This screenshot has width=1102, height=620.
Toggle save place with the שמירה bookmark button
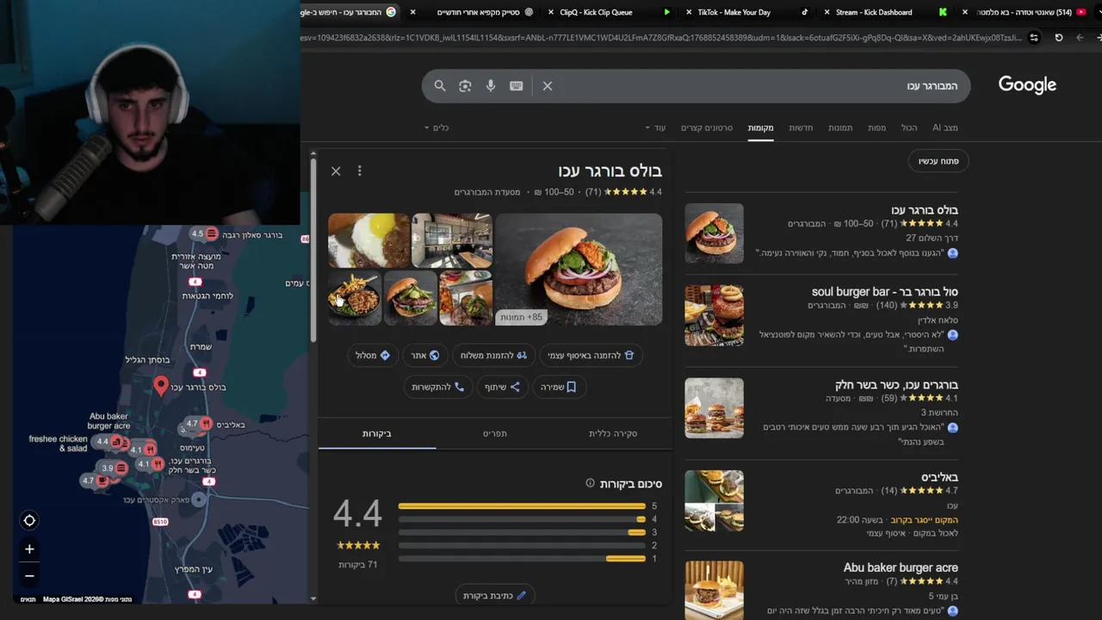(x=558, y=387)
